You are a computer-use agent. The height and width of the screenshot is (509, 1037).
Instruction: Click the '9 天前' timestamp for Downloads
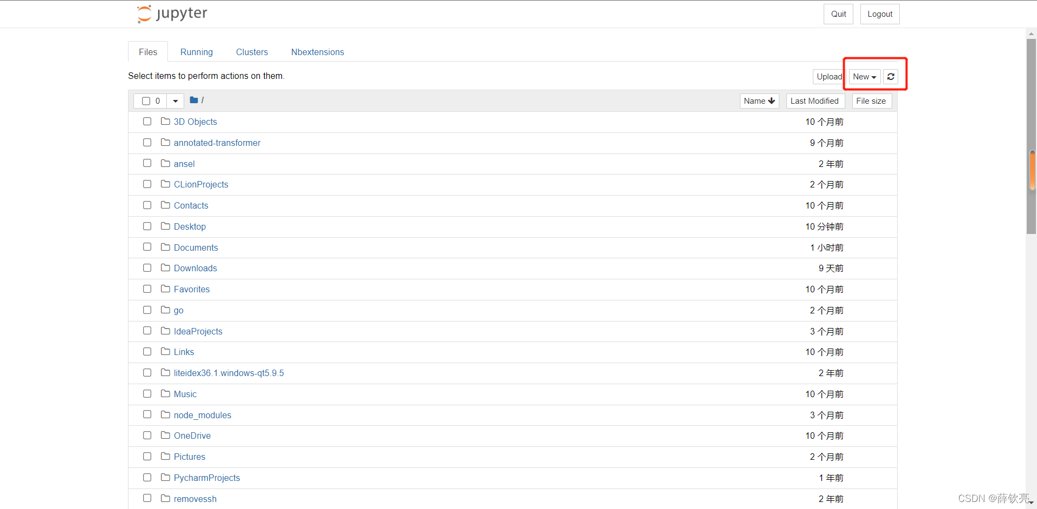tap(831, 268)
